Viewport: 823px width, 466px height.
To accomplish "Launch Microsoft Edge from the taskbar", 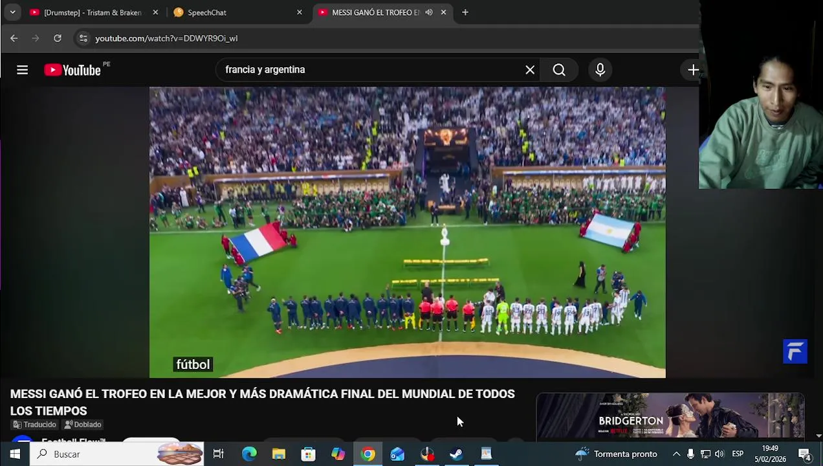I will [x=249, y=454].
